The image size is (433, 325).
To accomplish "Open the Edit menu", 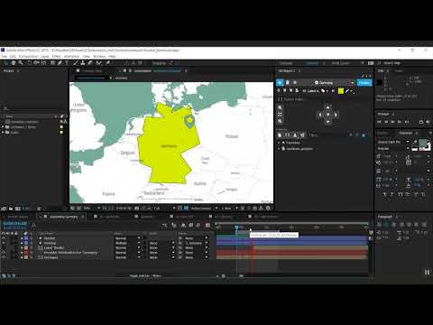I will click(13, 56).
